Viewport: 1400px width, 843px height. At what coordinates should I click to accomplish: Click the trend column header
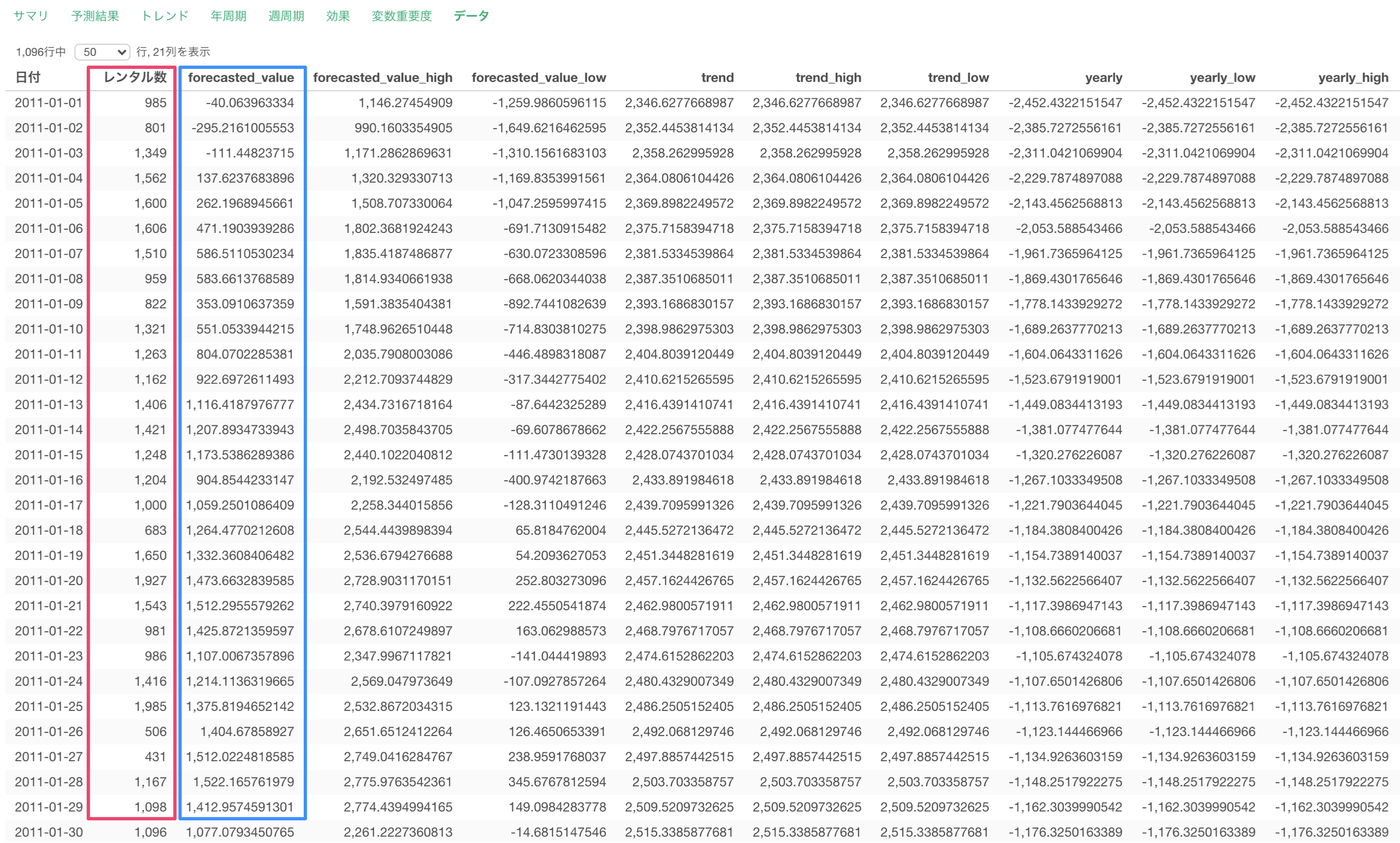717,77
